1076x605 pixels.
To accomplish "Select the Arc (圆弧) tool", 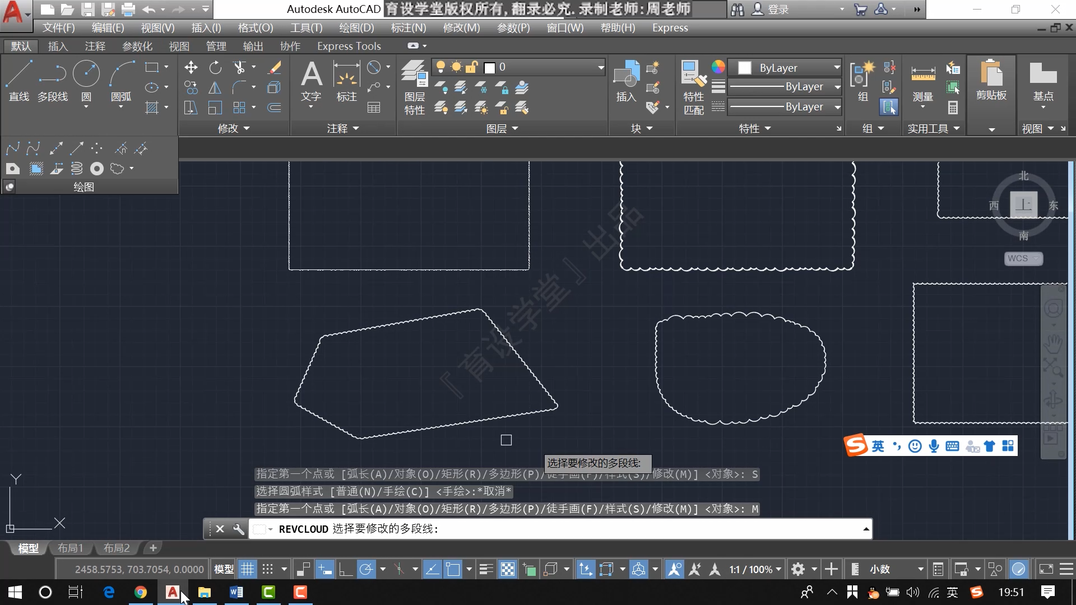I will (x=121, y=81).
